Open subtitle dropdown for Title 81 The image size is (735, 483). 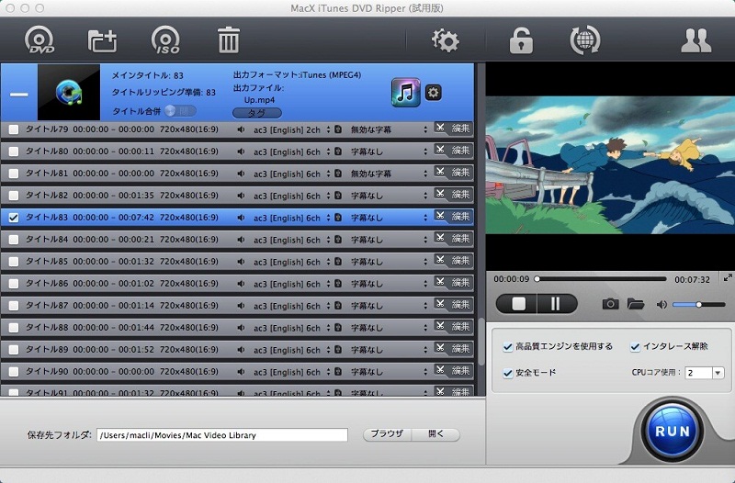click(425, 174)
